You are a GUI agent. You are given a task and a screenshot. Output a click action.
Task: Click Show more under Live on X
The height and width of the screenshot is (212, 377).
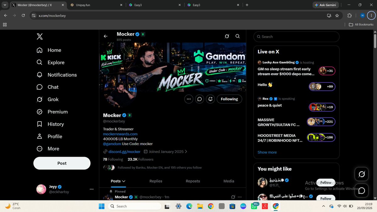click(267, 152)
